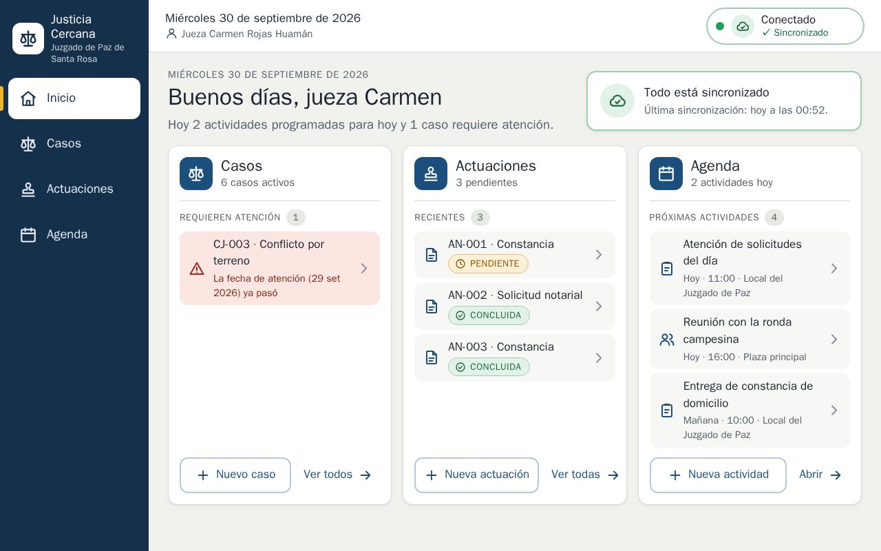This screenshot has height=551, width=881.
Task: Open Casos in the sidebar
Action: [x=74, y=144]
